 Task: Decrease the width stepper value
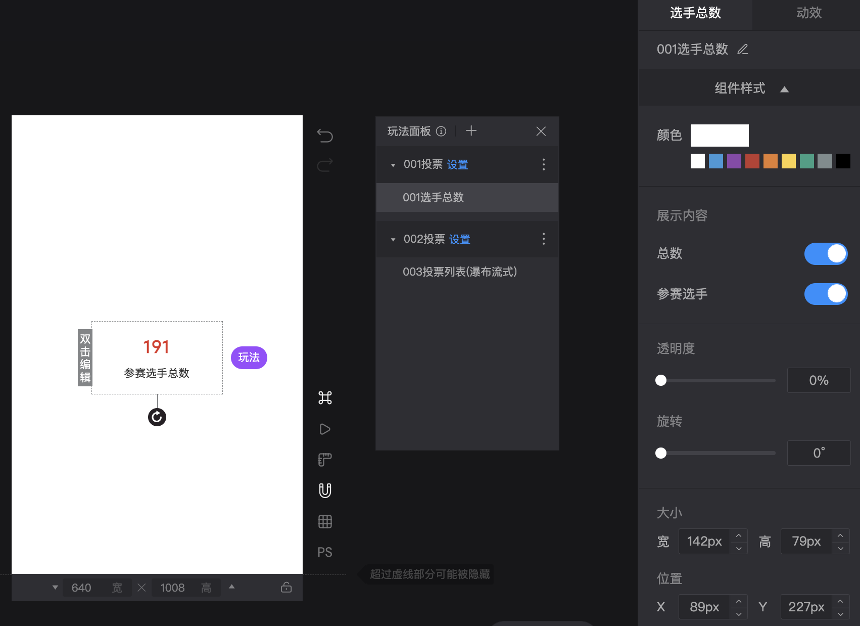pyautogui.click(x=739, y=548)
